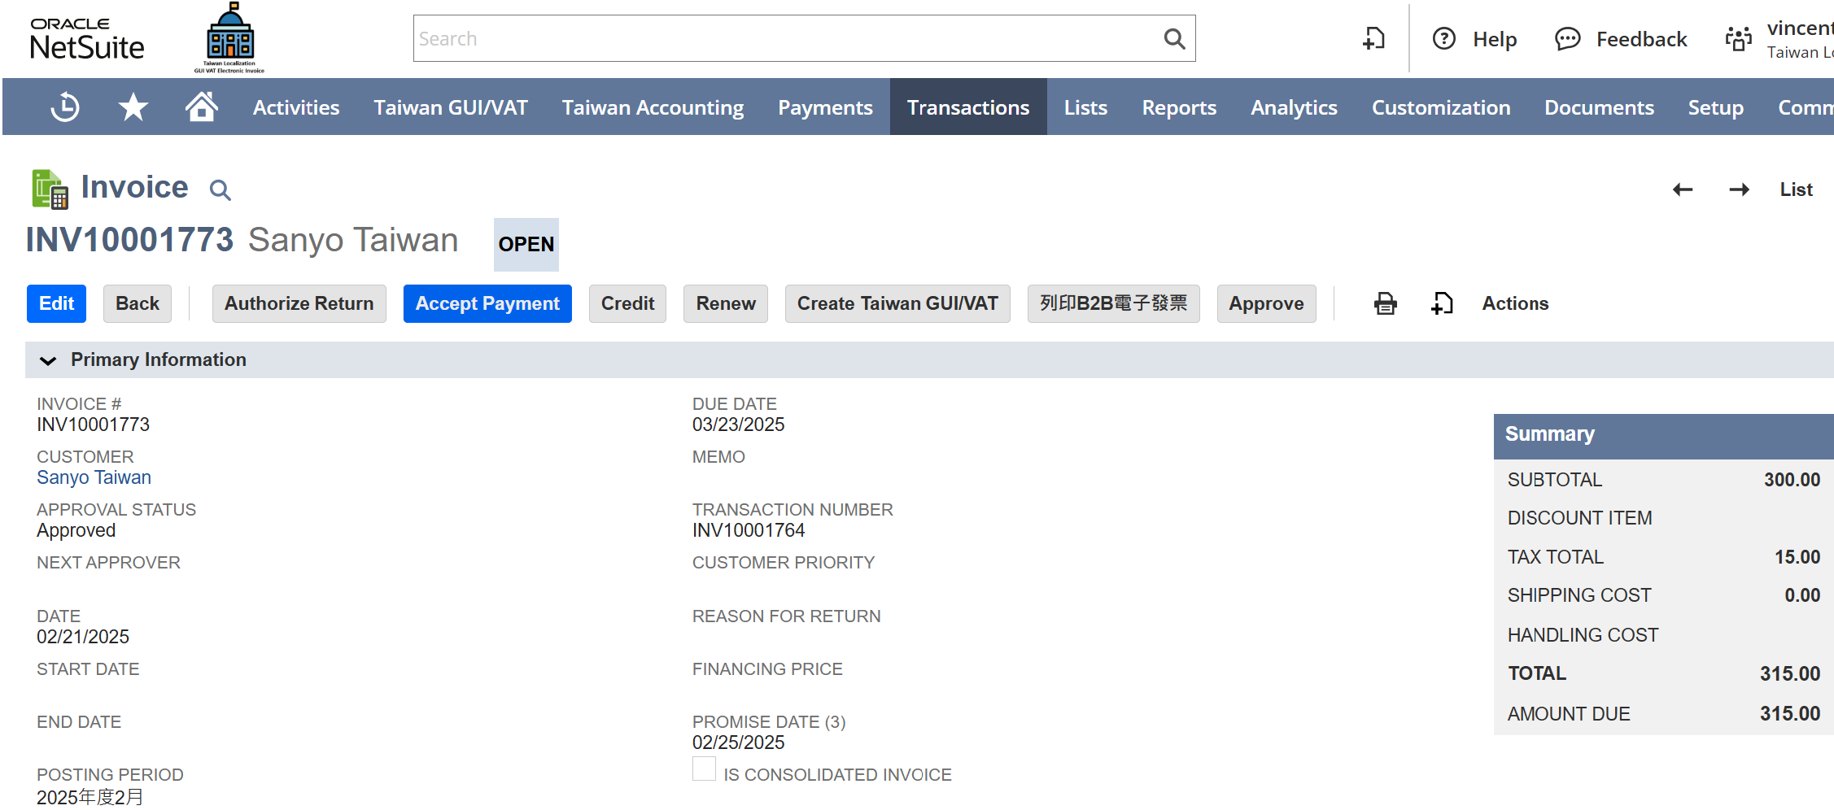Click the Accept Payment button

[x=487, y=303]
